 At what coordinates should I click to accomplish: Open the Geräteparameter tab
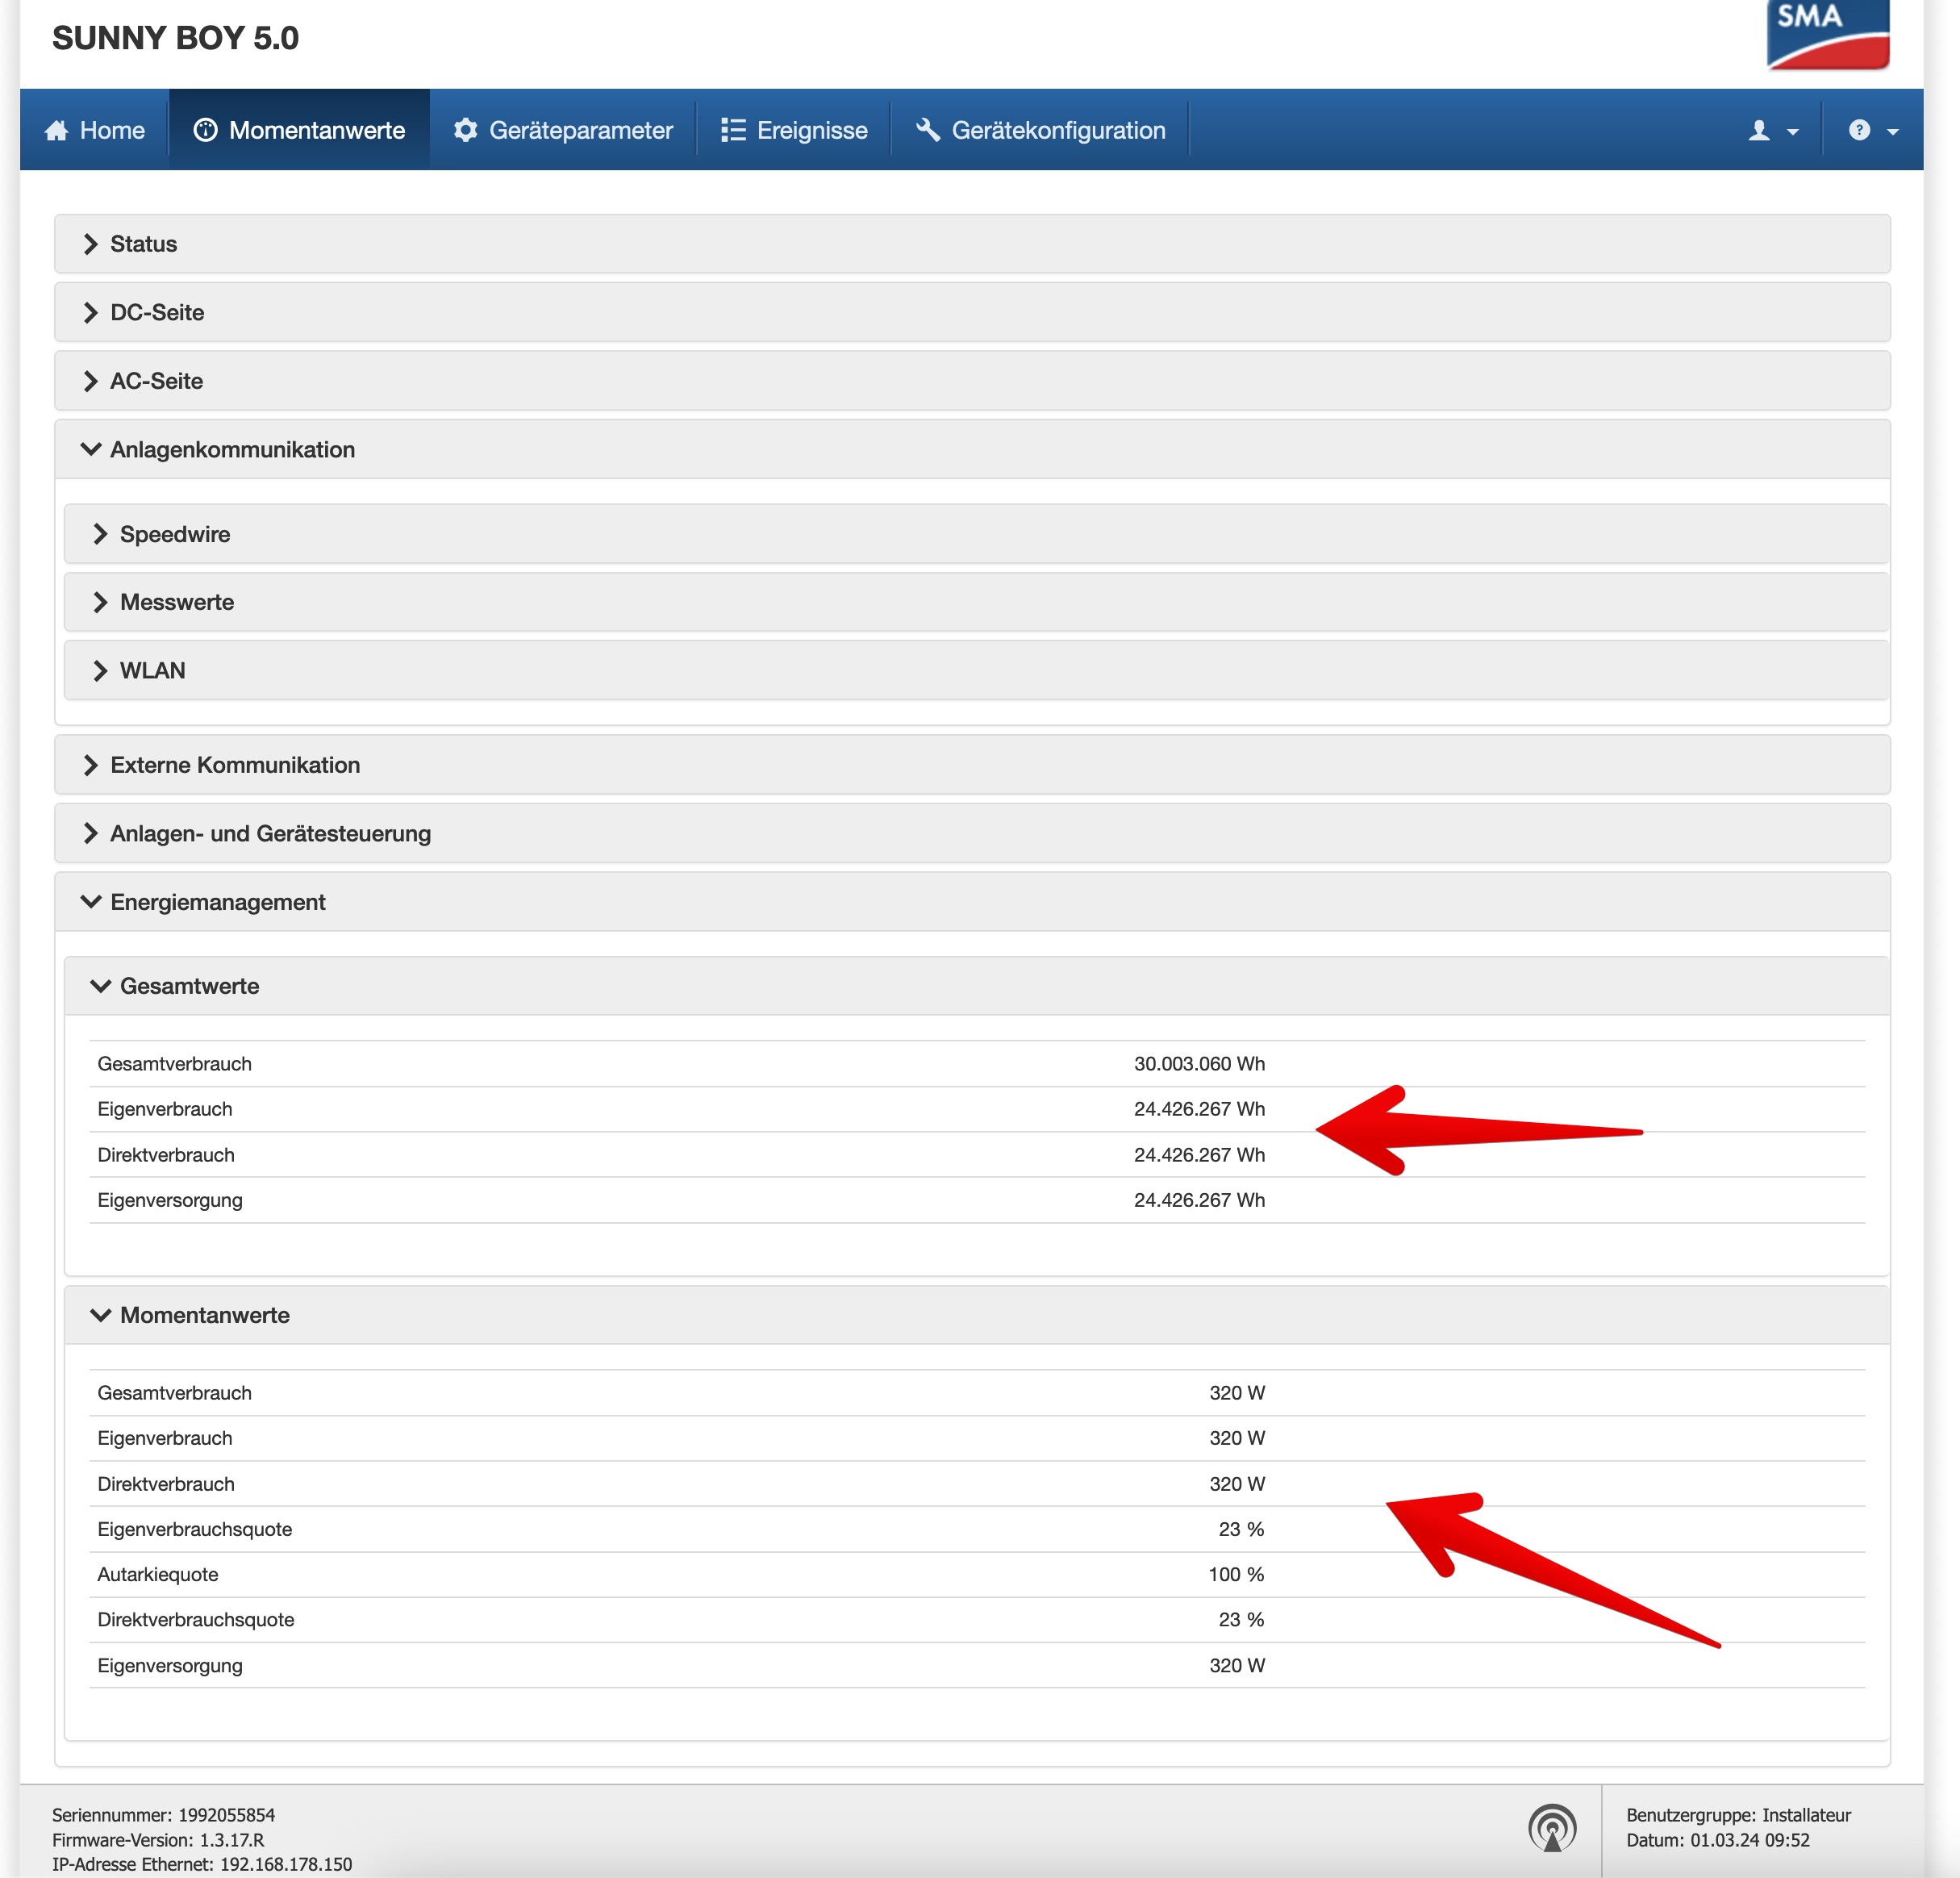click(563, 130)
